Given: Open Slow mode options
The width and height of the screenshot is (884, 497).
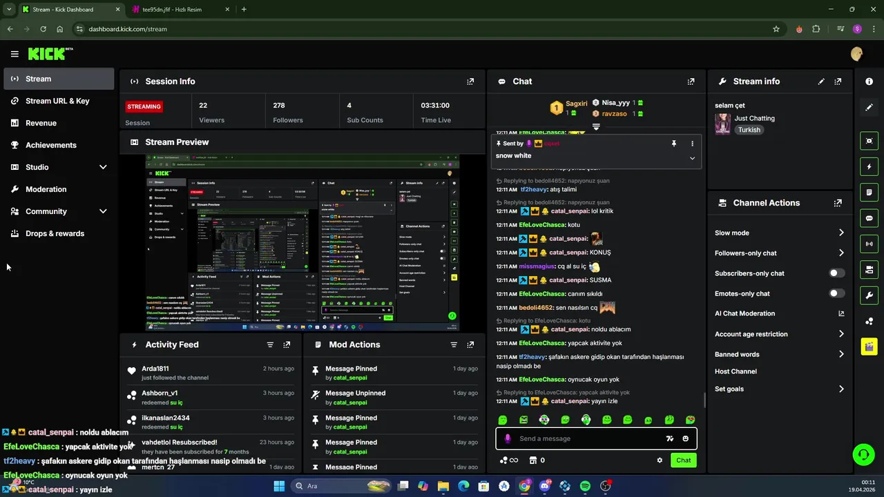Looking at the screenshot, I should pyautogui.click(x=779, y=233).
